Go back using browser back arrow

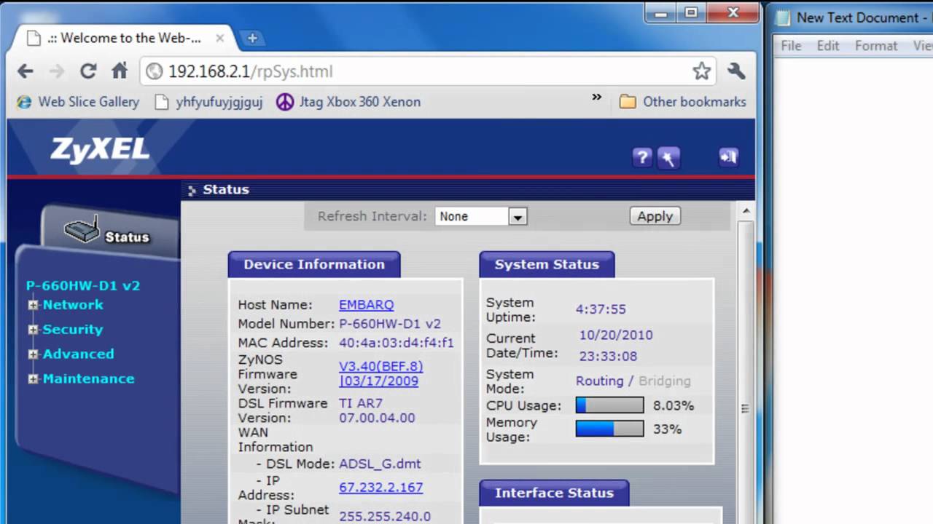(x=26, y=71)
